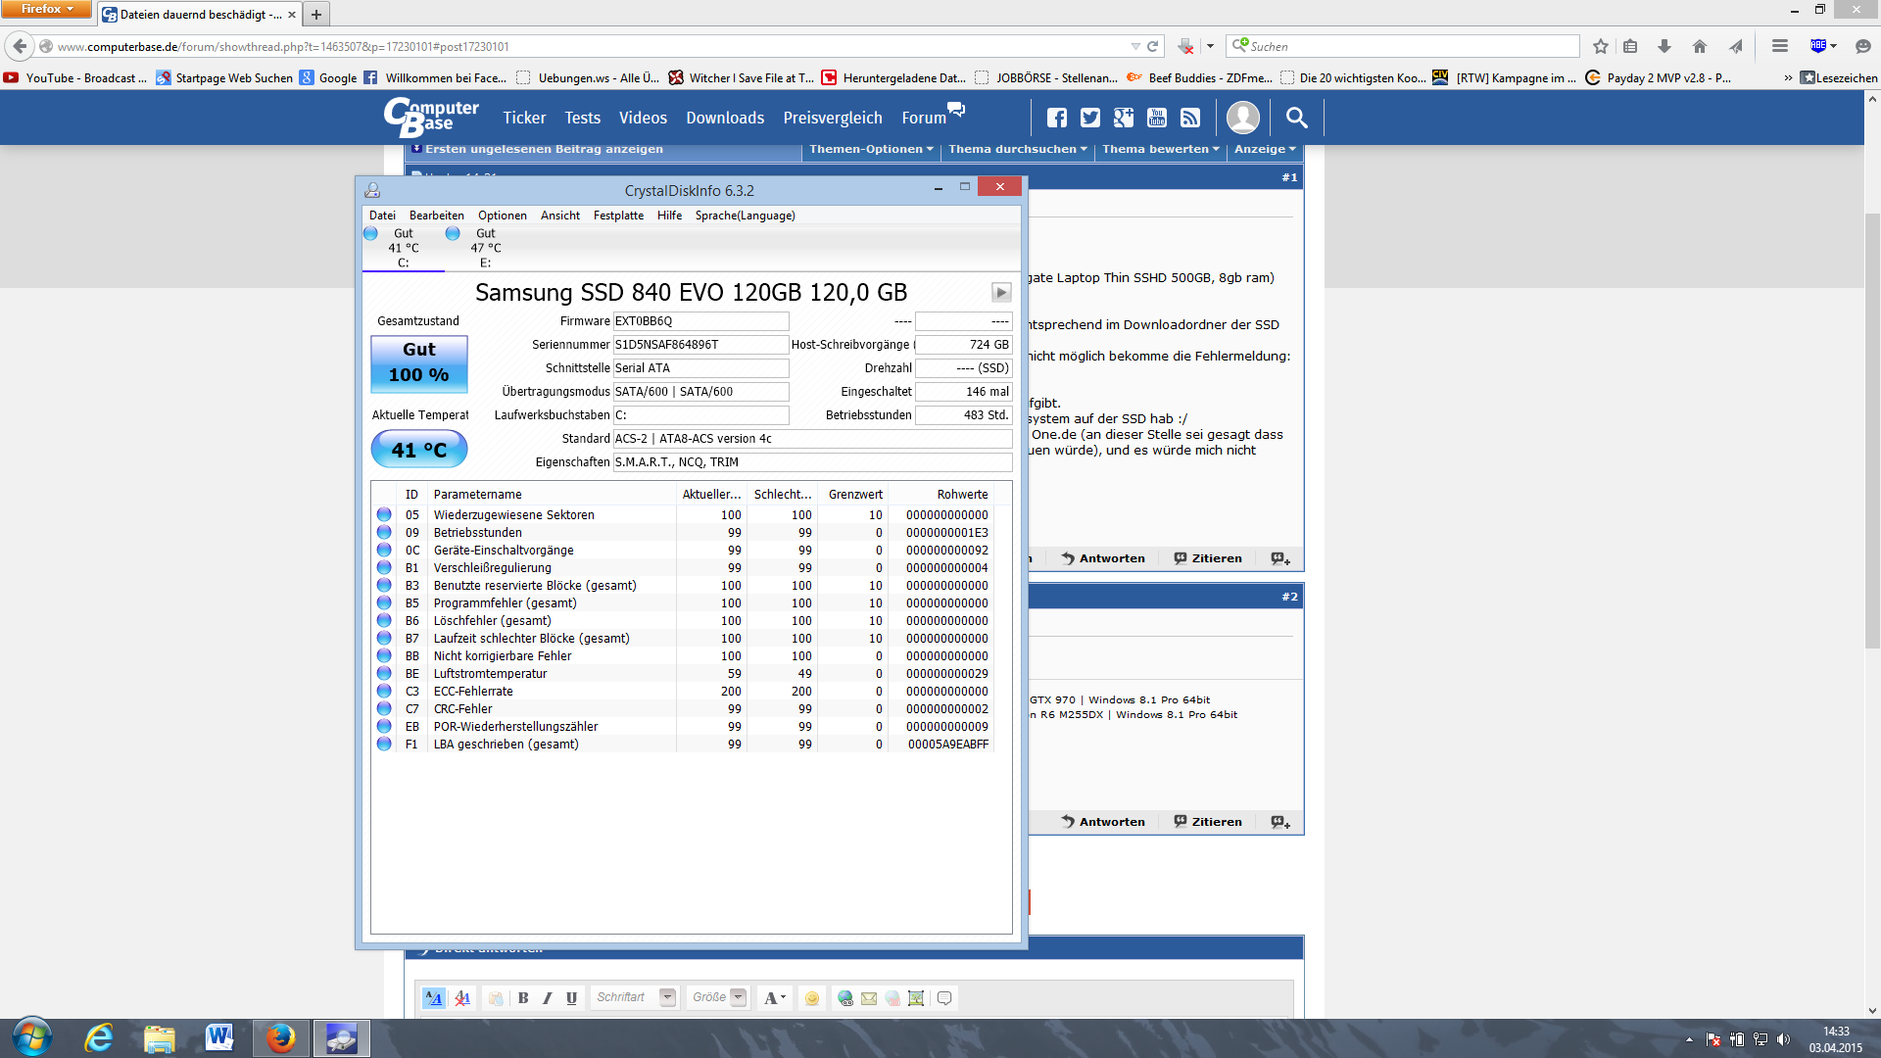Click the Twitter icon in the header

(1090, 119)
